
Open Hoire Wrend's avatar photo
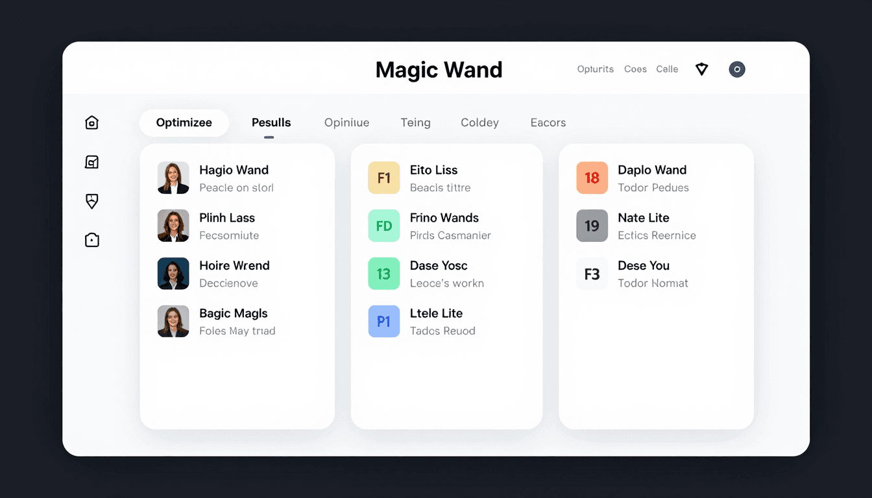pos(173,274)
